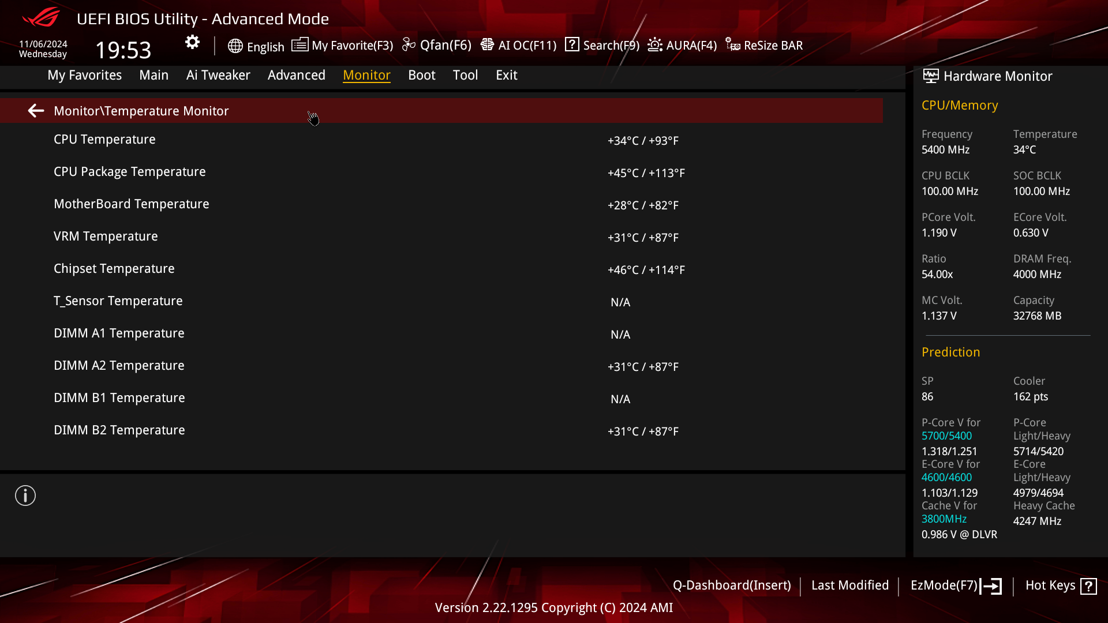Viewport: 1108px width, 623px height.
Task: Open the Exit tab
Action: (506, 75)
